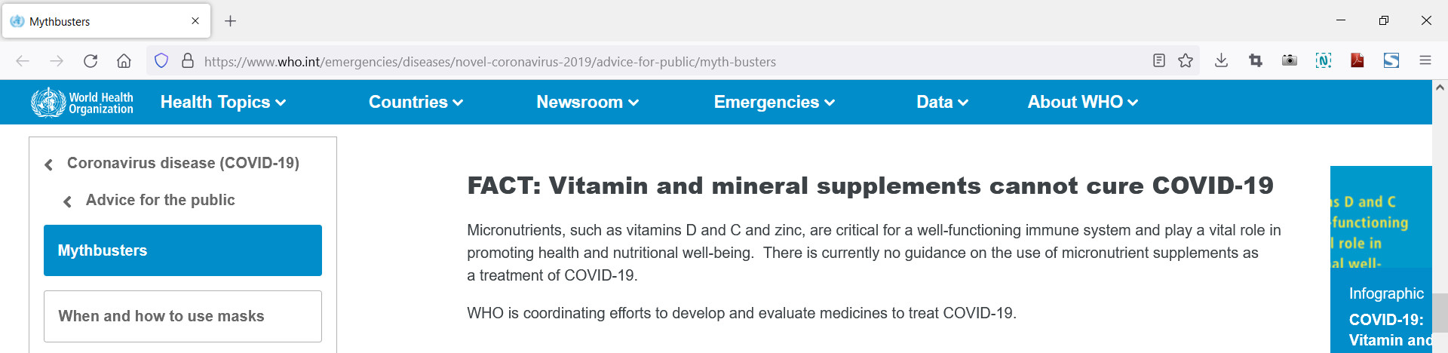
Task: Click the camera extension icon
Action: click(1290, 61)
